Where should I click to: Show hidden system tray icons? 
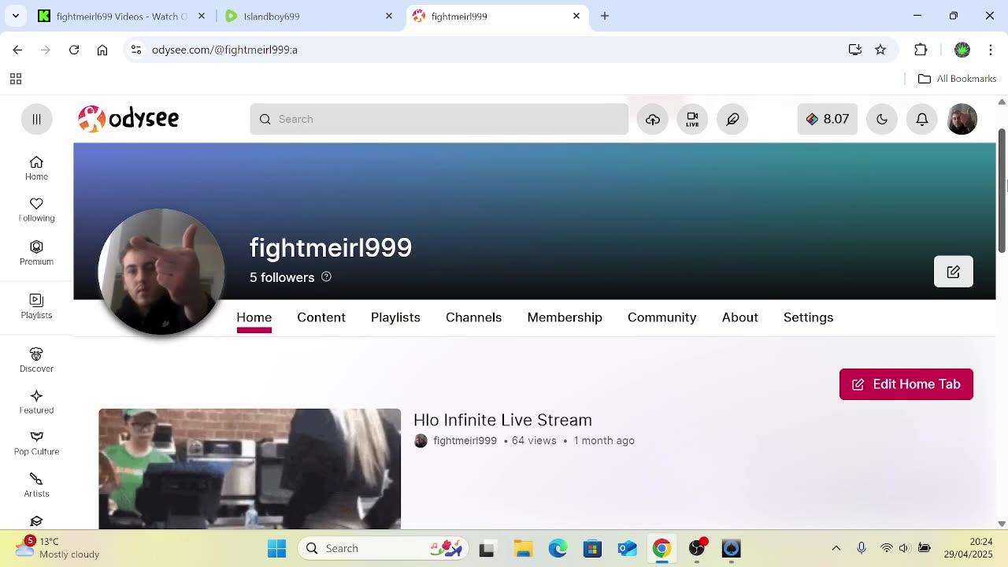click(836, 548)
